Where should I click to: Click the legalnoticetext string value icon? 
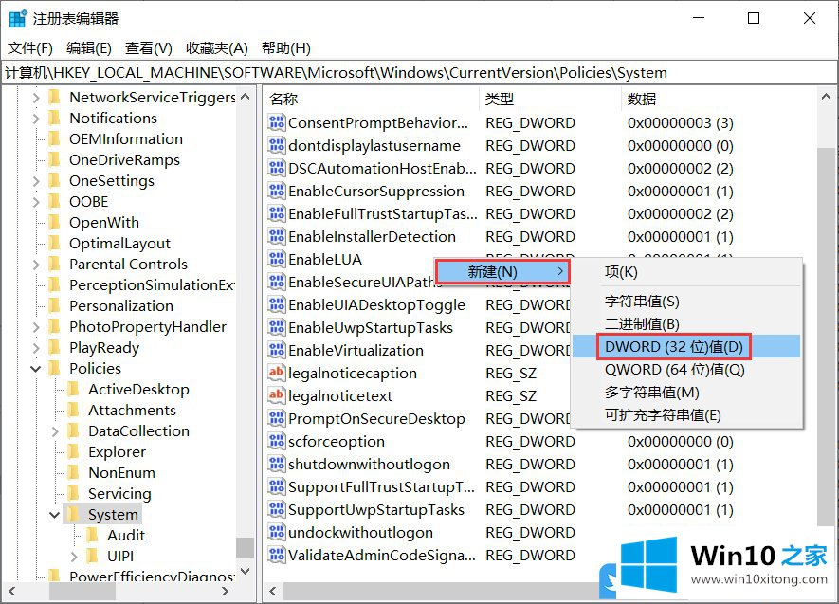(x=276, y=396)
